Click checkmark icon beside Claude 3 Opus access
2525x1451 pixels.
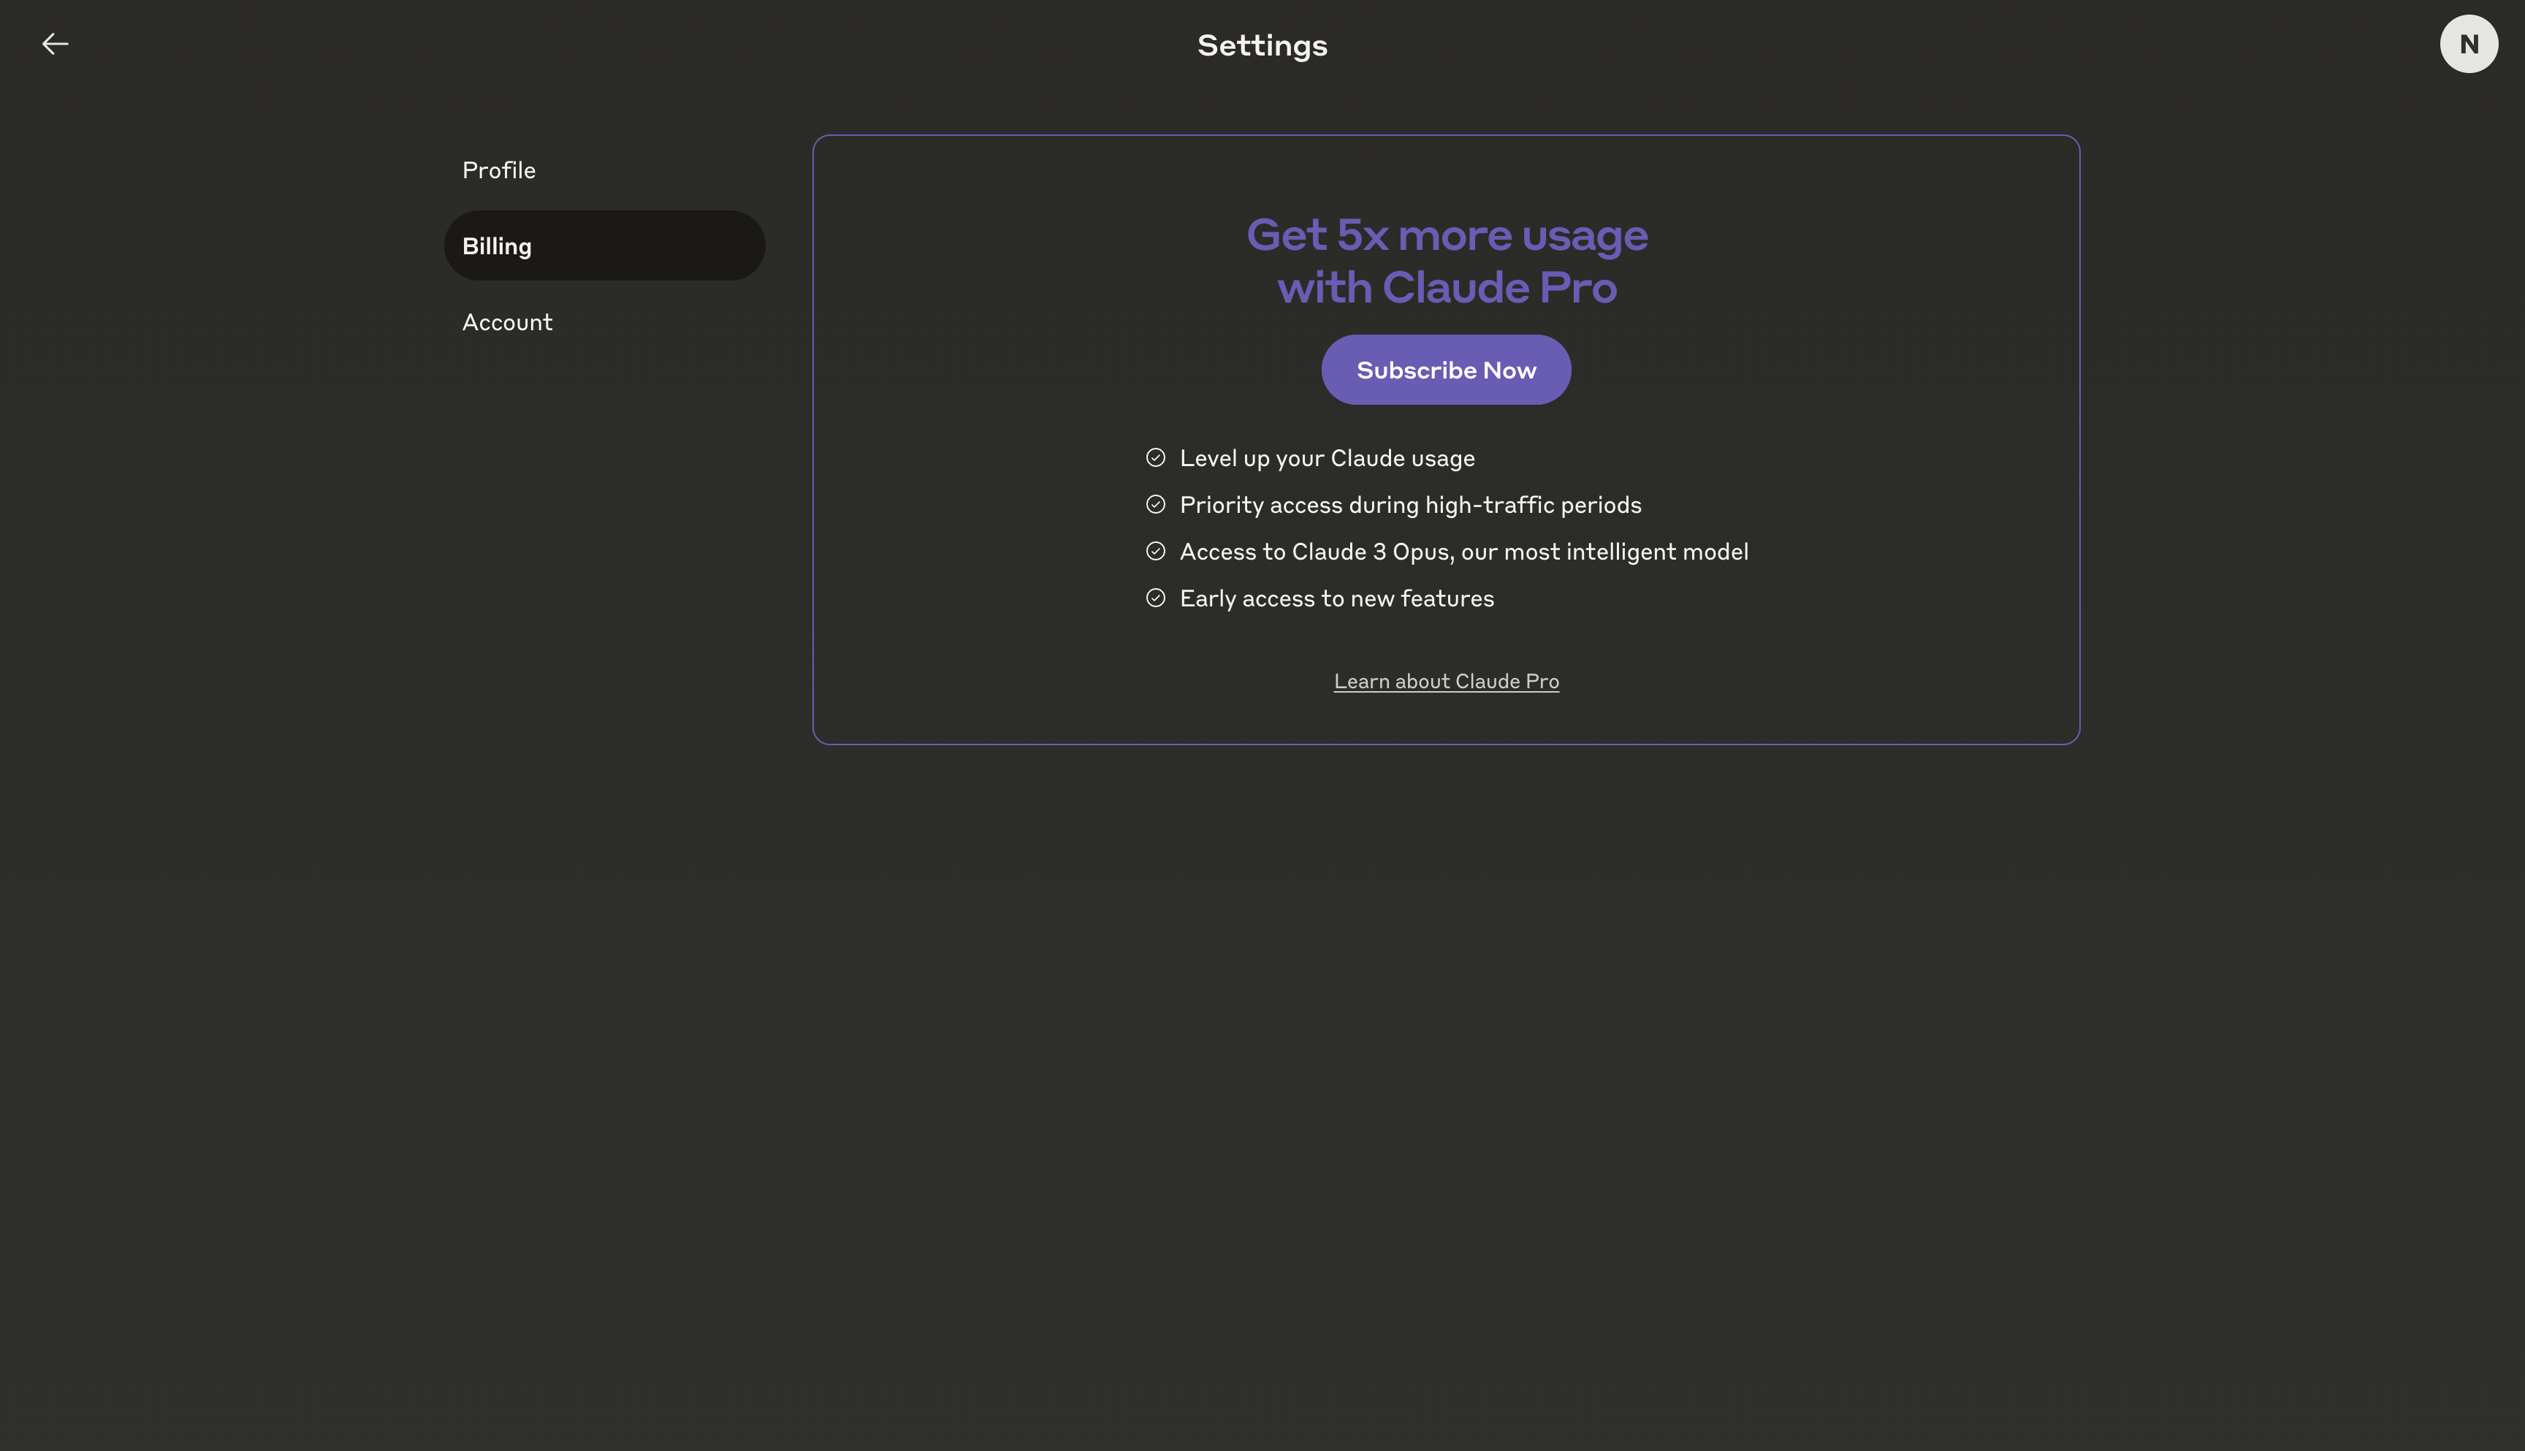click(1155, 551)
